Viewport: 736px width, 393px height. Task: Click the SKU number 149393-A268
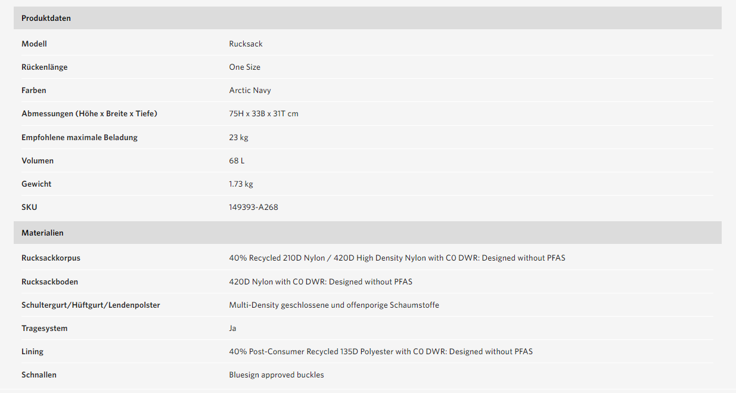coord(253,208)
